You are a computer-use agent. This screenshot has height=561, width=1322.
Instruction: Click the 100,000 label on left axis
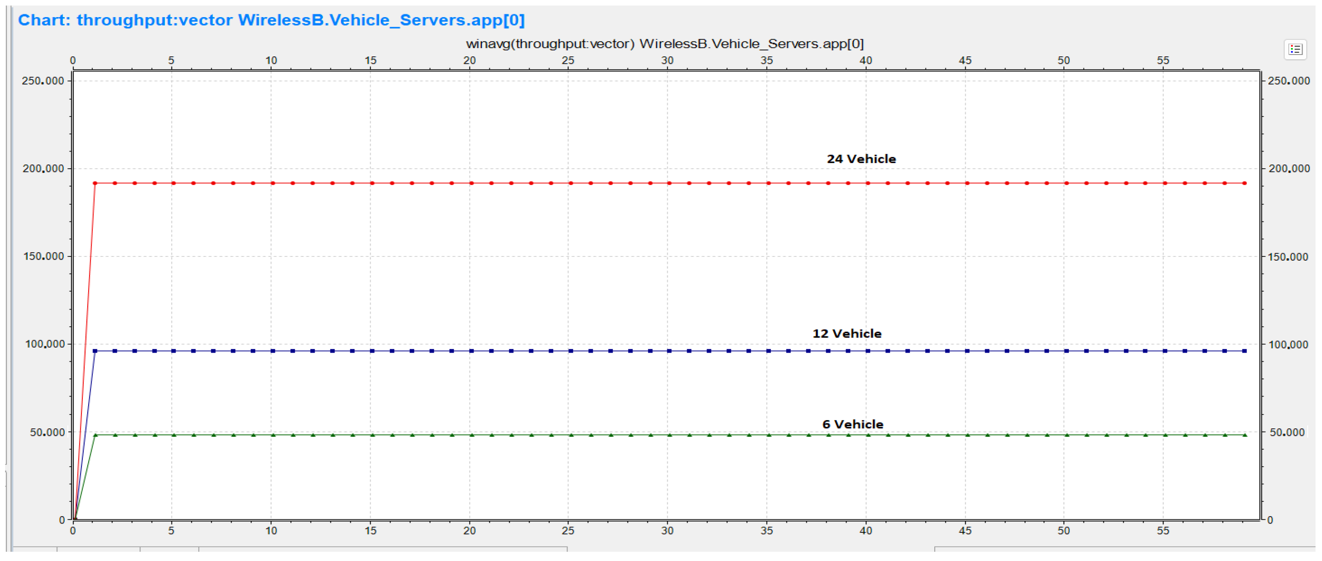click(44, 344)
